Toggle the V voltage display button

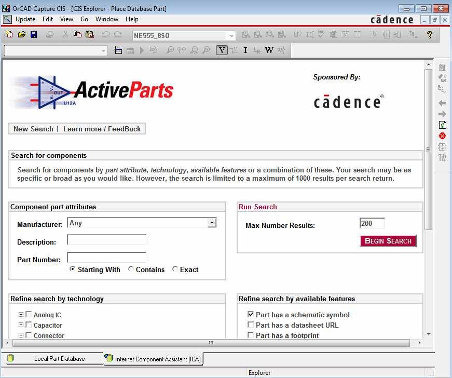point(222,50)
